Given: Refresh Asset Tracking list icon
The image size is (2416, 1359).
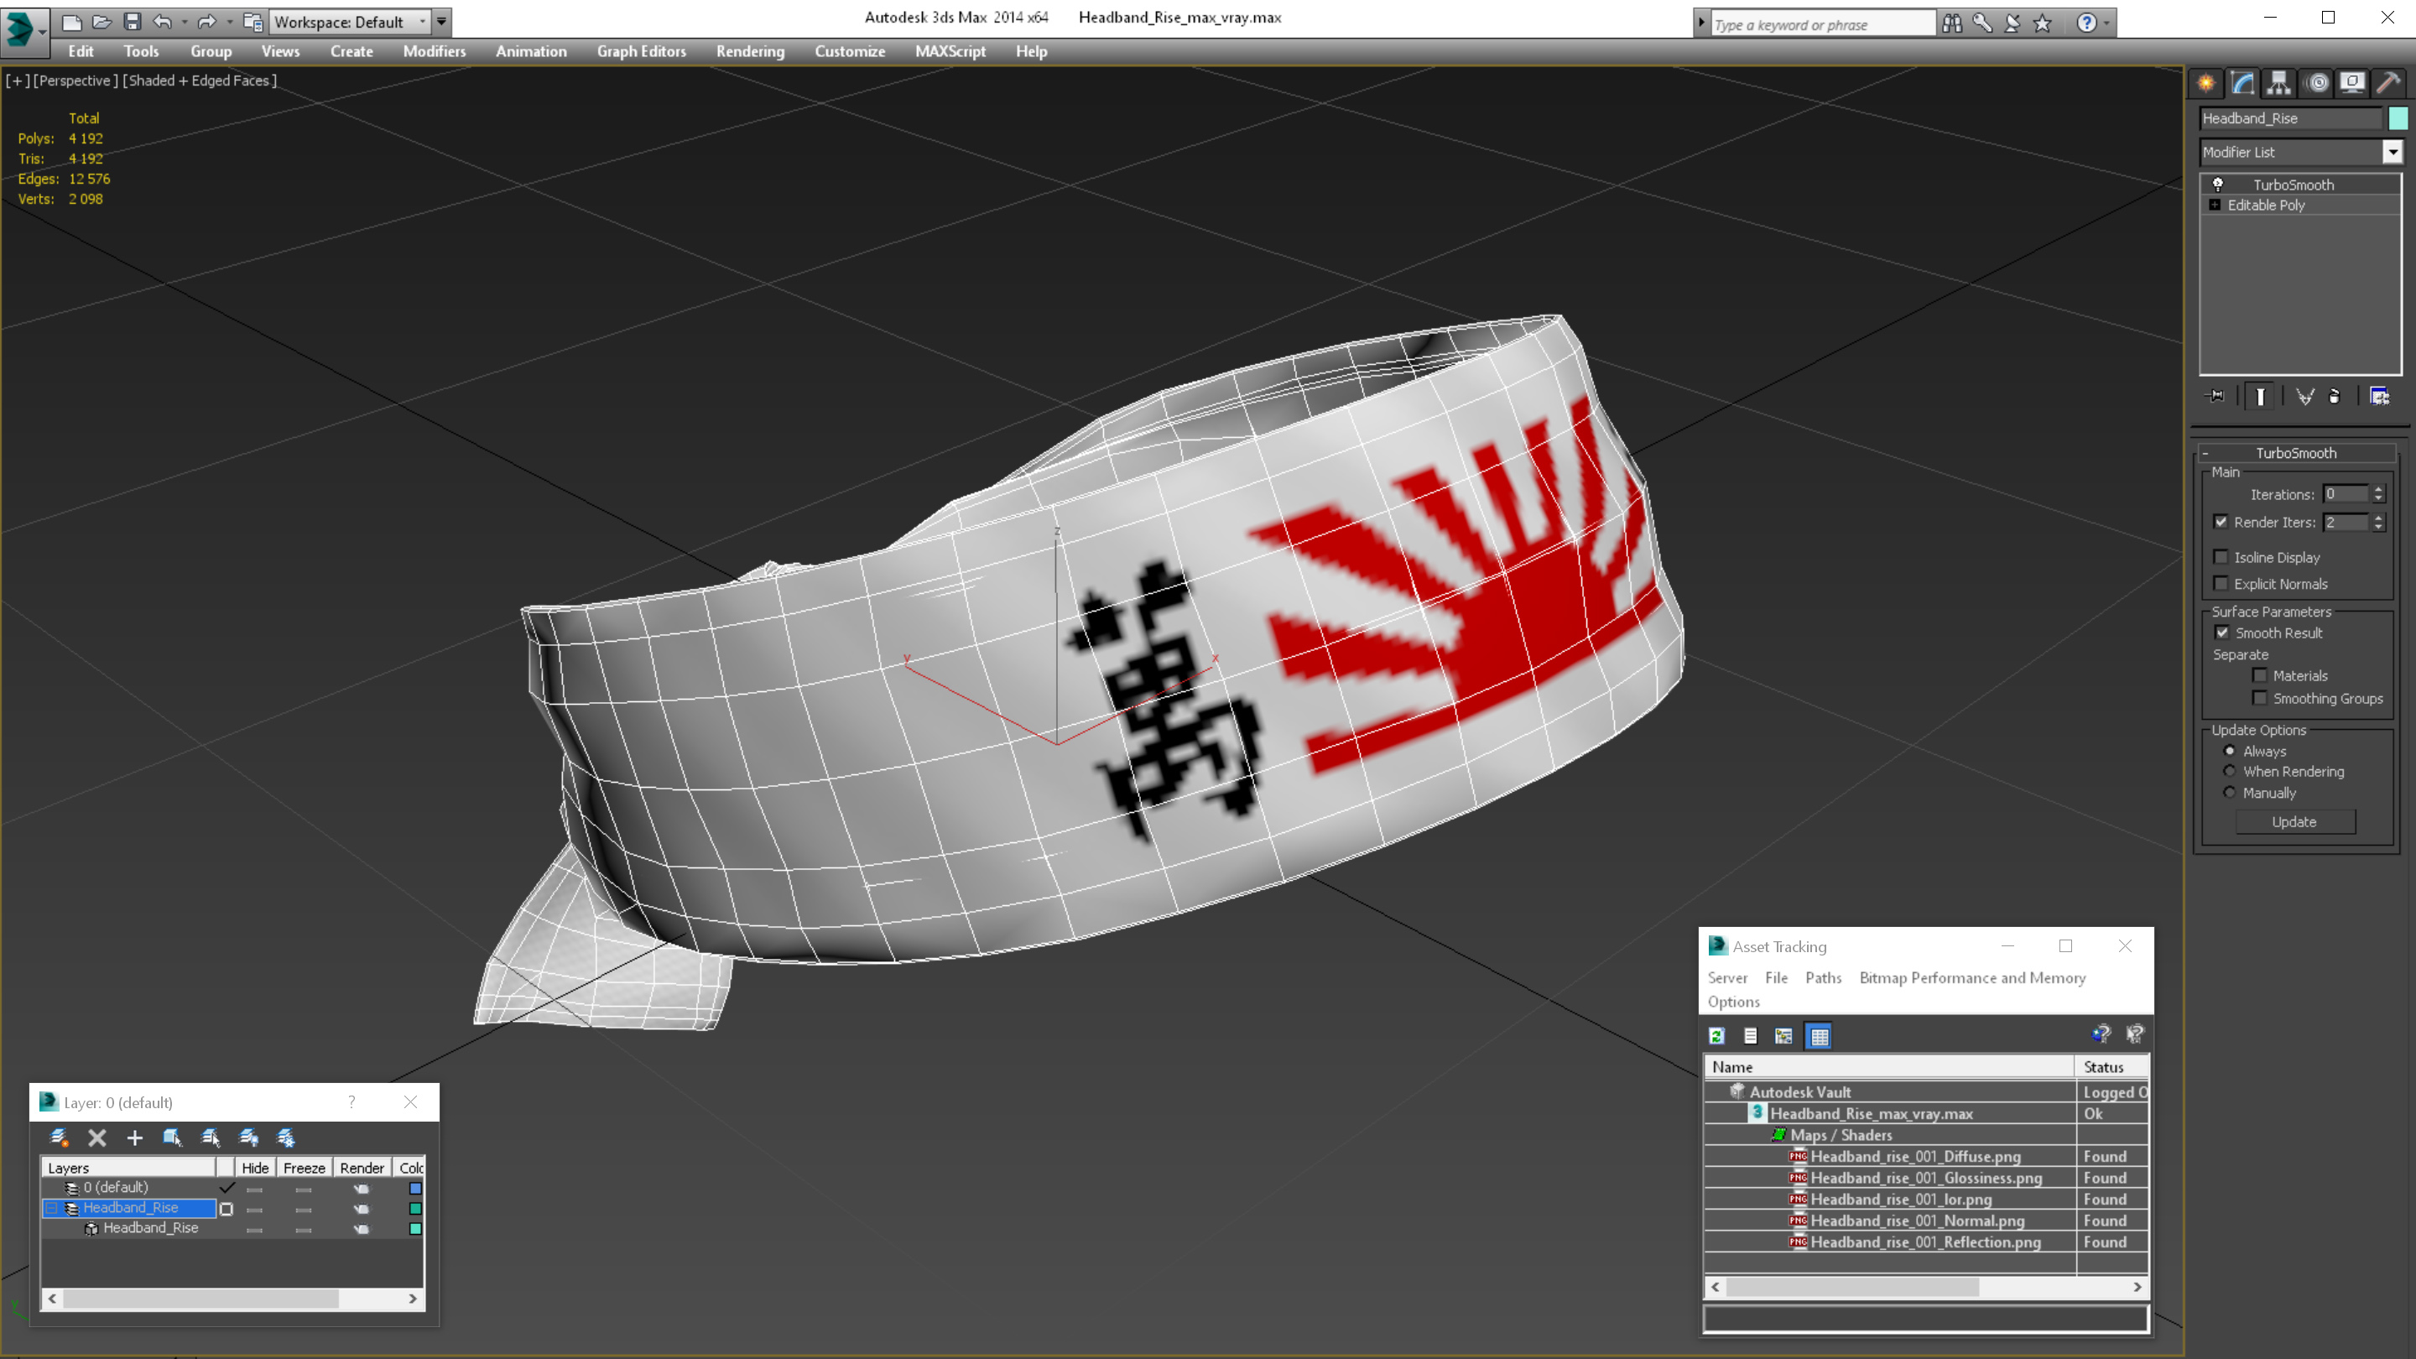Looking at the screenshot, I should pos(1716,1036).
